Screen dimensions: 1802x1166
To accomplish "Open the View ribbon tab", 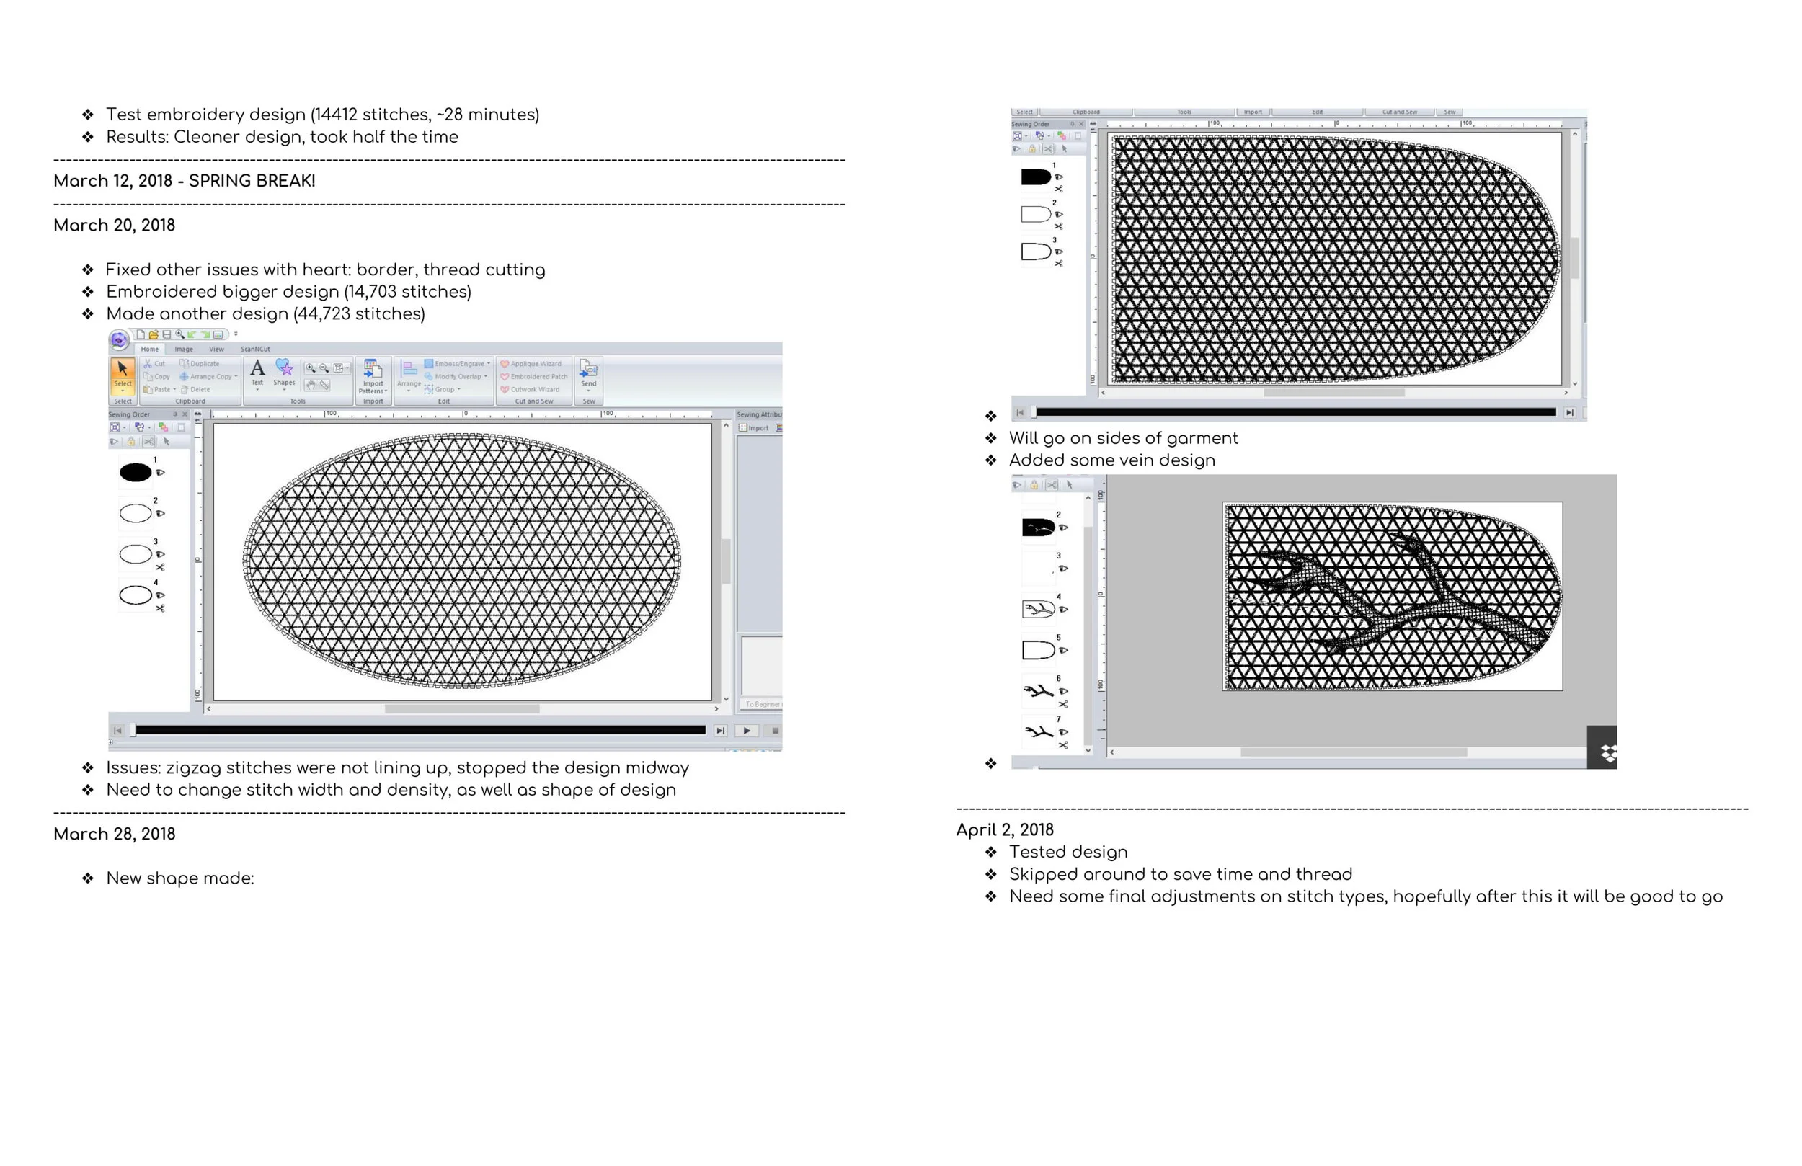I will 216,349.
